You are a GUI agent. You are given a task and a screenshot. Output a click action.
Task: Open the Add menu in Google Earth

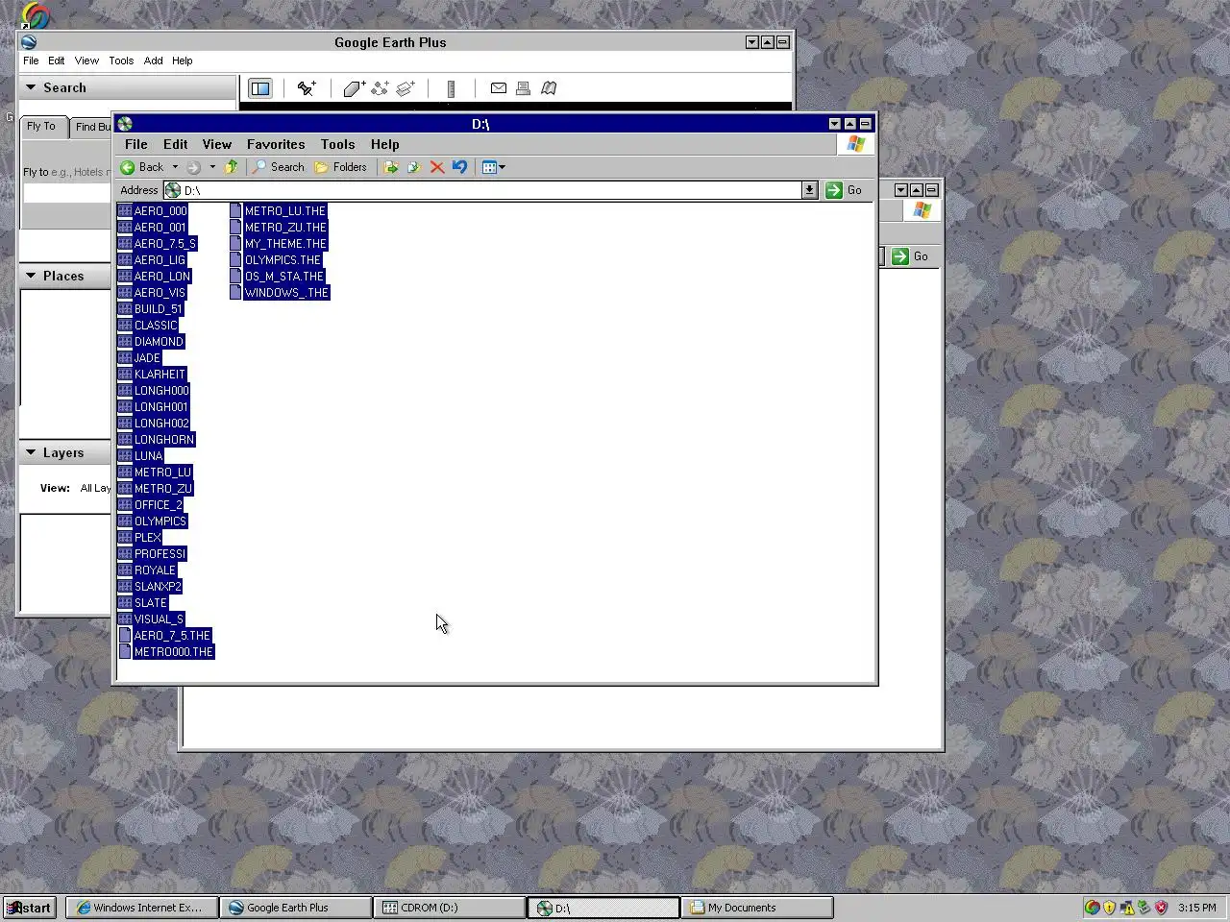153,61
